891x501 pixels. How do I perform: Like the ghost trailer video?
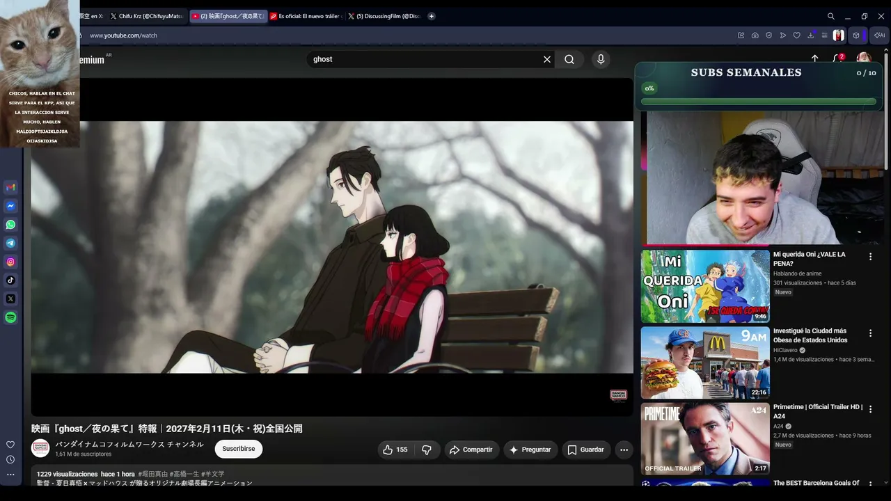point(395,450)
